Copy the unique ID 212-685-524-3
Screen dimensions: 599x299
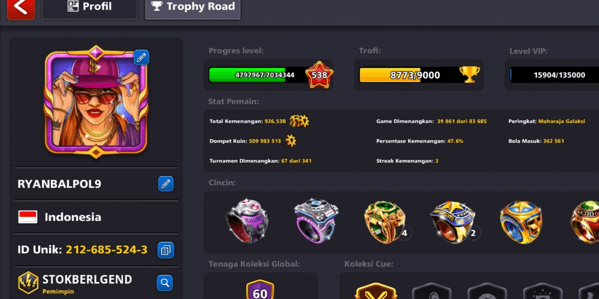click(x=166, y=250)
